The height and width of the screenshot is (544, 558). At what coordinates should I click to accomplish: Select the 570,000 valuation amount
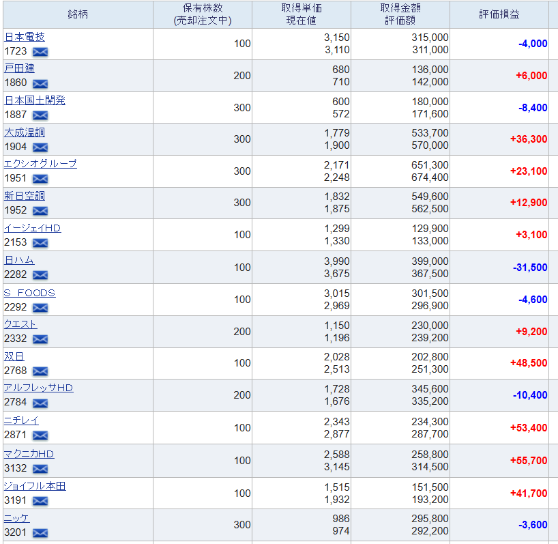(x=430, y=145)
